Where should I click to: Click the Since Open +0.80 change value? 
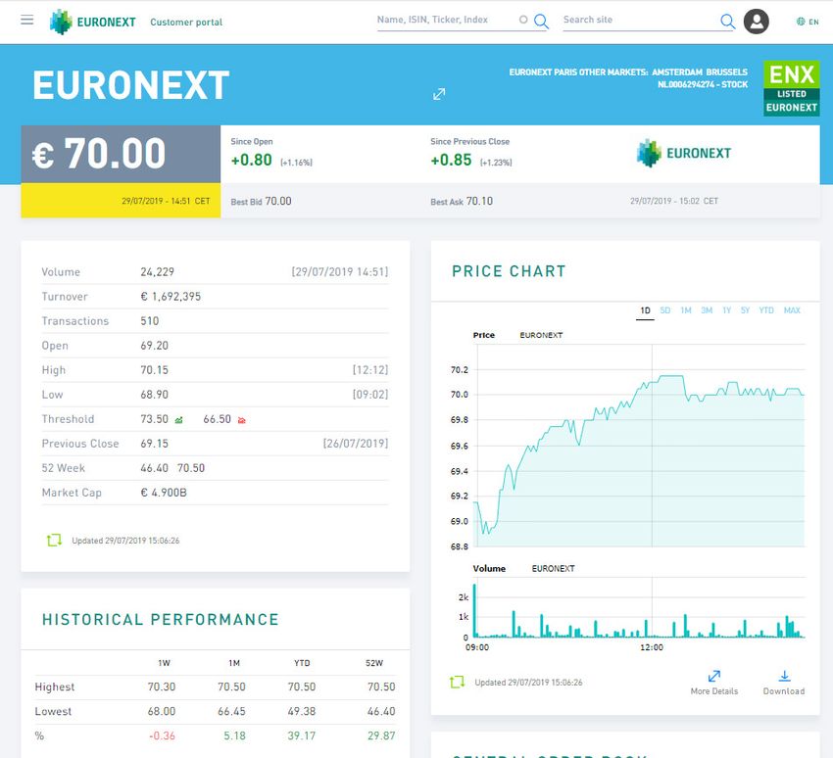(x=251, y=160)
